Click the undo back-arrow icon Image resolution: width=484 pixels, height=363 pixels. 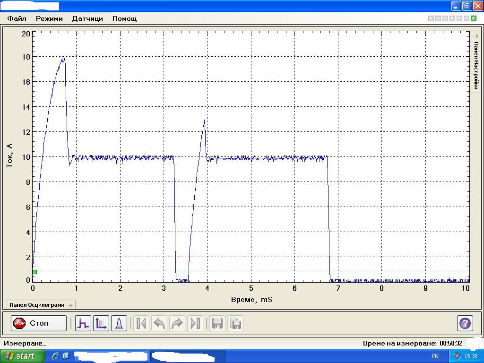tap(159, 323)
